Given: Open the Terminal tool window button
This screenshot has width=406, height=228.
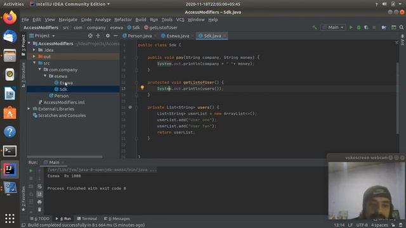Looking at the screenshot, I should [x=87, y=218].
